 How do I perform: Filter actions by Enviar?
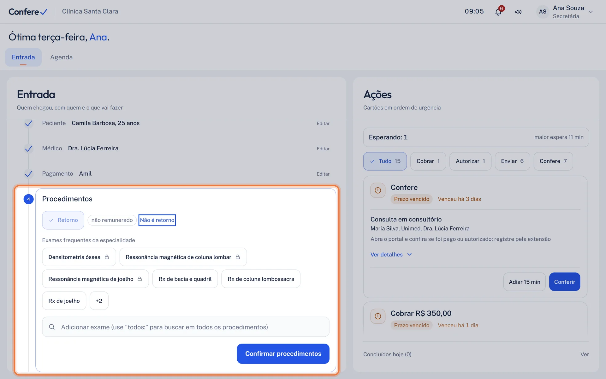point(512,161)
